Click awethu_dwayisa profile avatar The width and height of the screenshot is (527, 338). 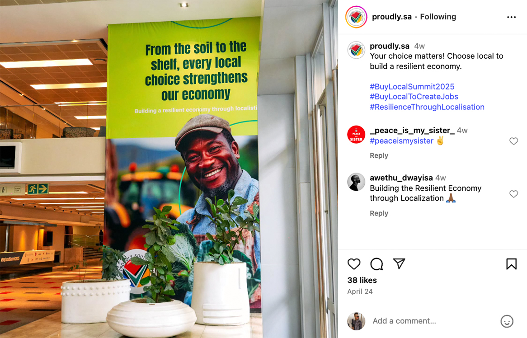(356, 182)
